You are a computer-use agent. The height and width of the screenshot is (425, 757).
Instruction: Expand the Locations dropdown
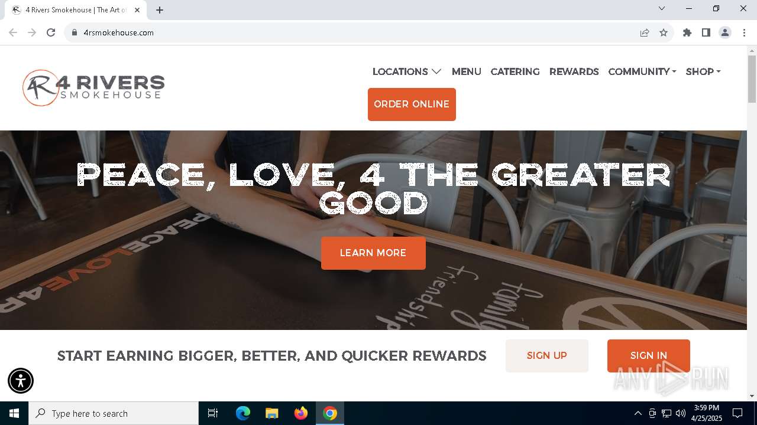[407, 71]
